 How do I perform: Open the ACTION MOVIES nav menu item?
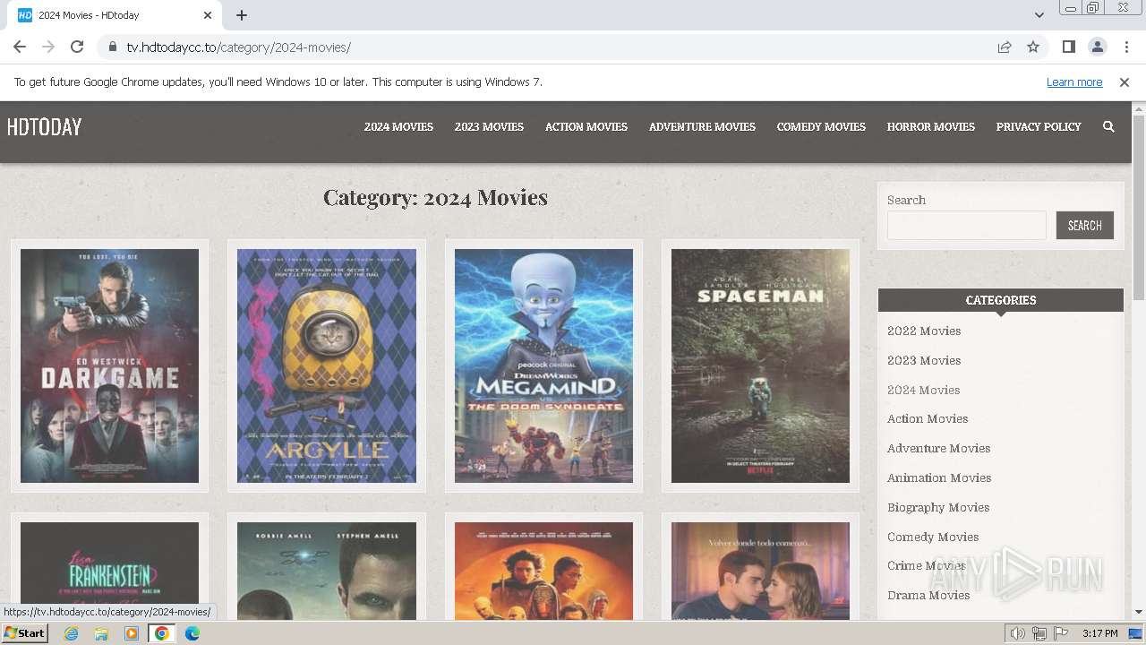click(586, 127)
